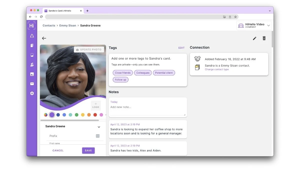This screenshot has width=300, height=169.
Task: Toggle the 'Colleagues' tag
Action: tap(143, 73)
